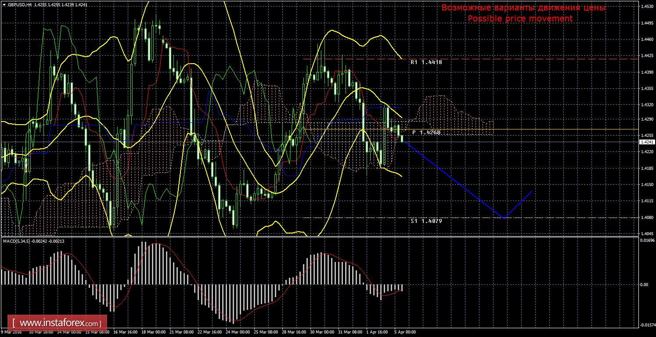The image size is (656, 337).
Task: Click price axis value 1.4045
Action: pos(647,234)
